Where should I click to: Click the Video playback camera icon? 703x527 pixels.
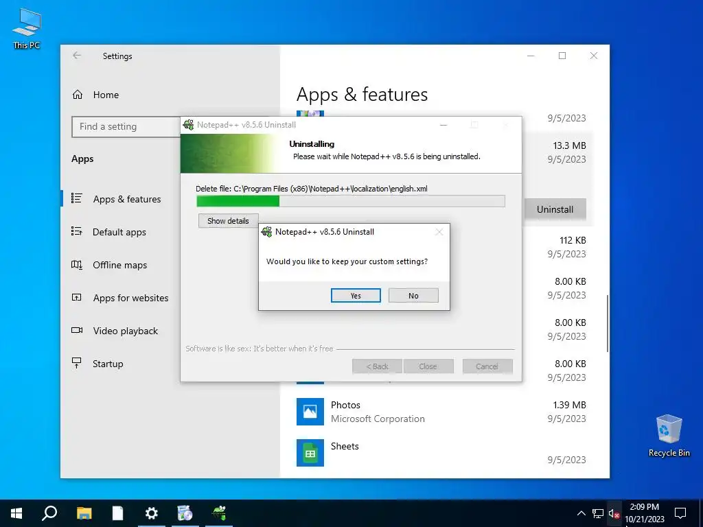[x=77, y=330]
